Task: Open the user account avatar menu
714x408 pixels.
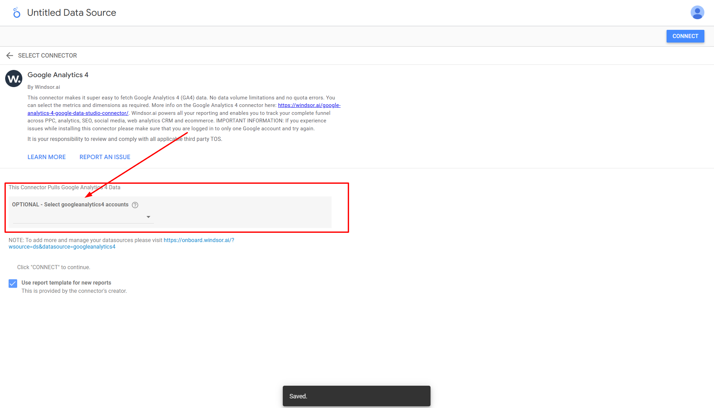Action: tap(697, 13)
